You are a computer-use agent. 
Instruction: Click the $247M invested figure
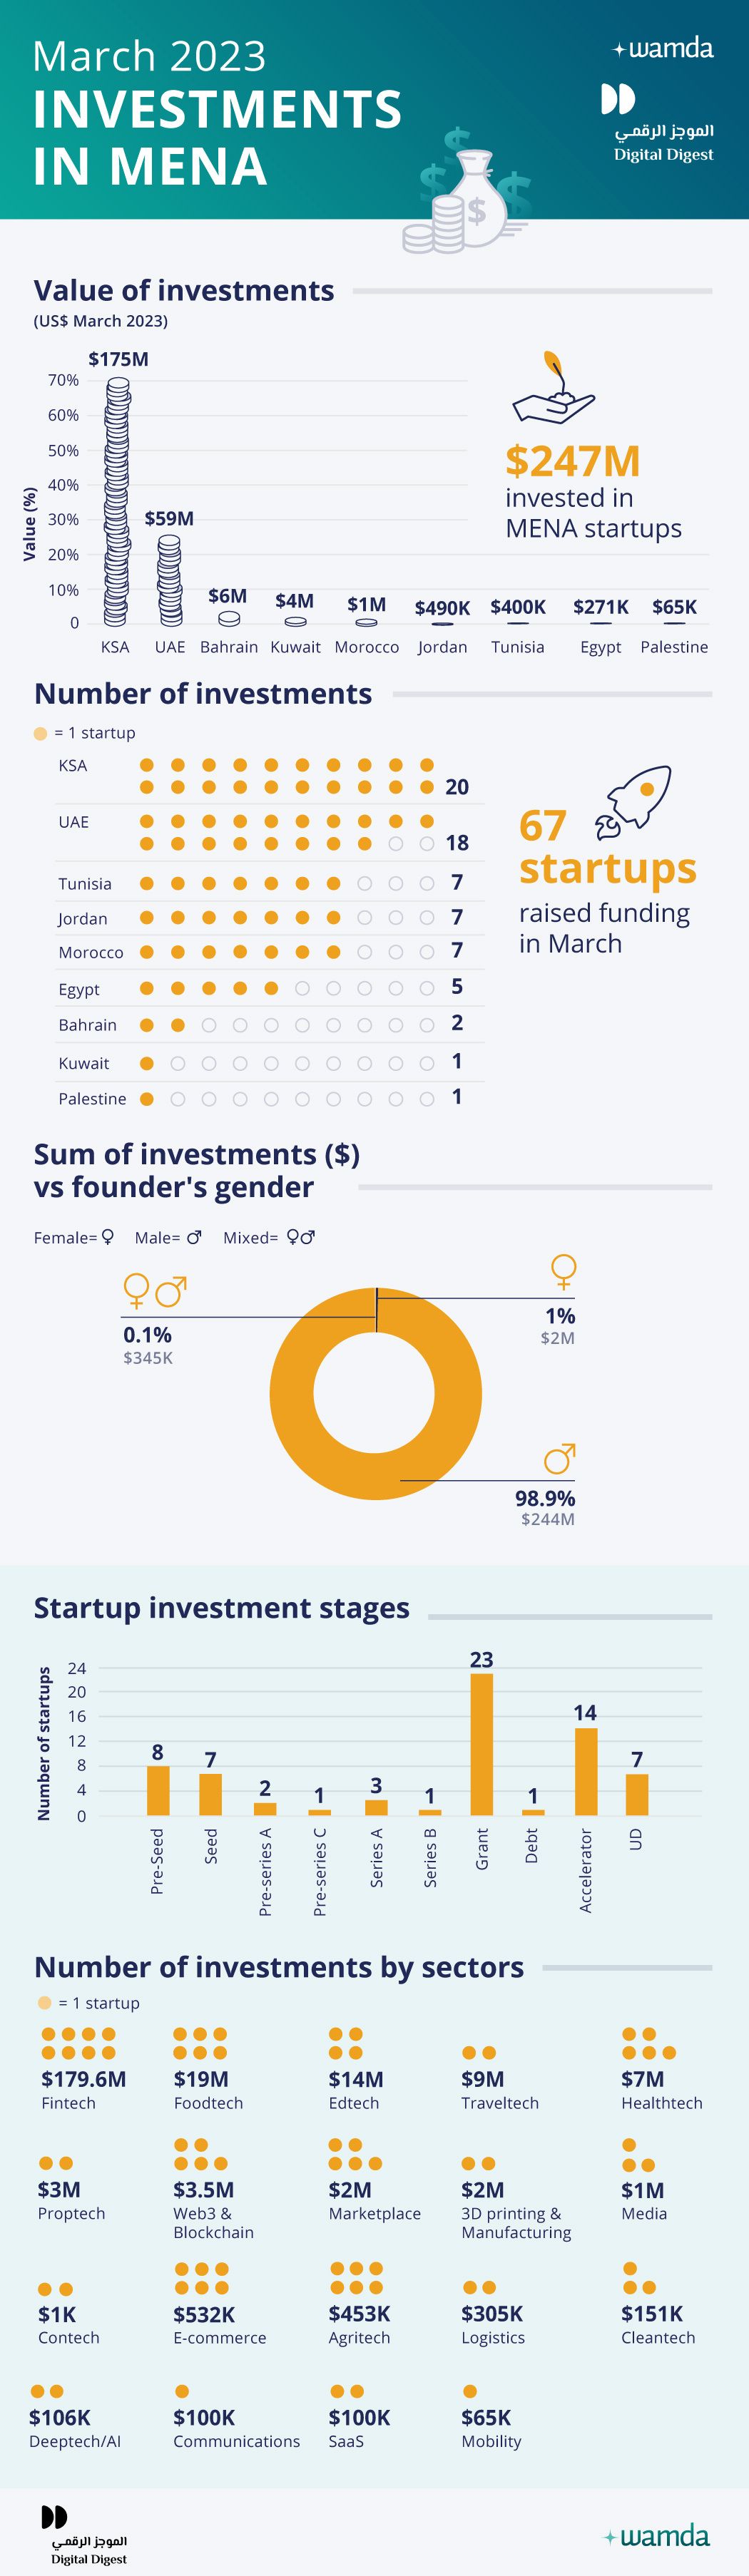click(x=573, y=461)
